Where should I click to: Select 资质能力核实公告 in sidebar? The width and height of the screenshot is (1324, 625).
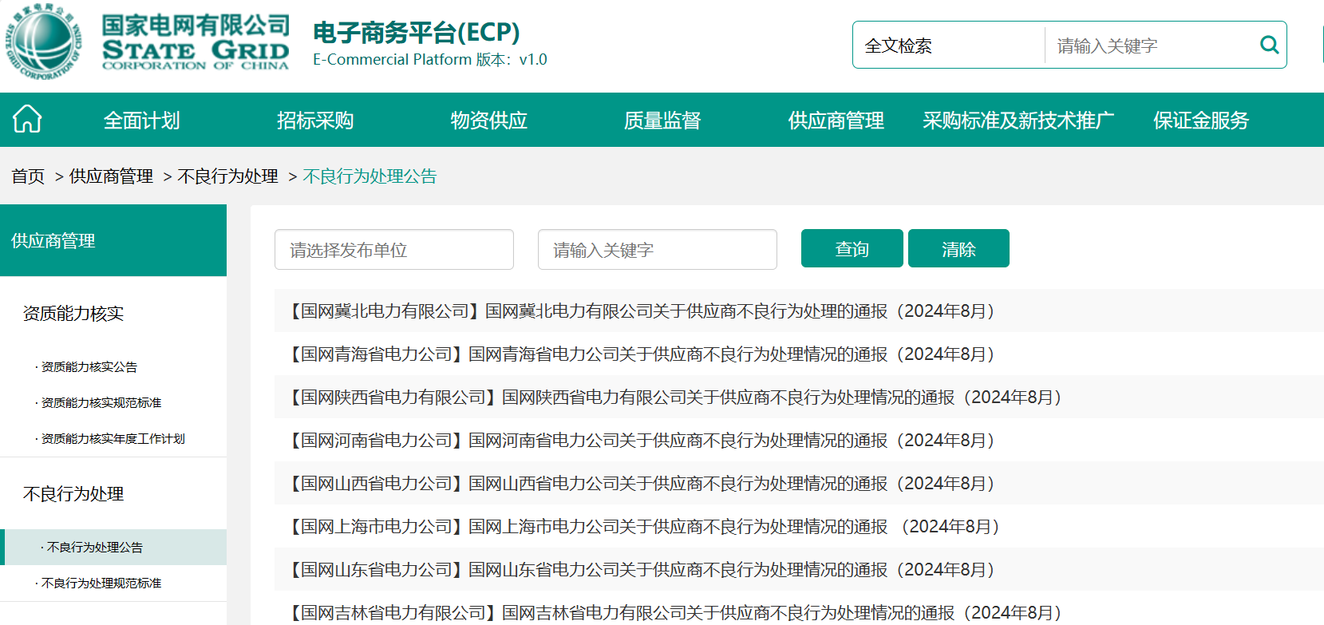point(89,367)
